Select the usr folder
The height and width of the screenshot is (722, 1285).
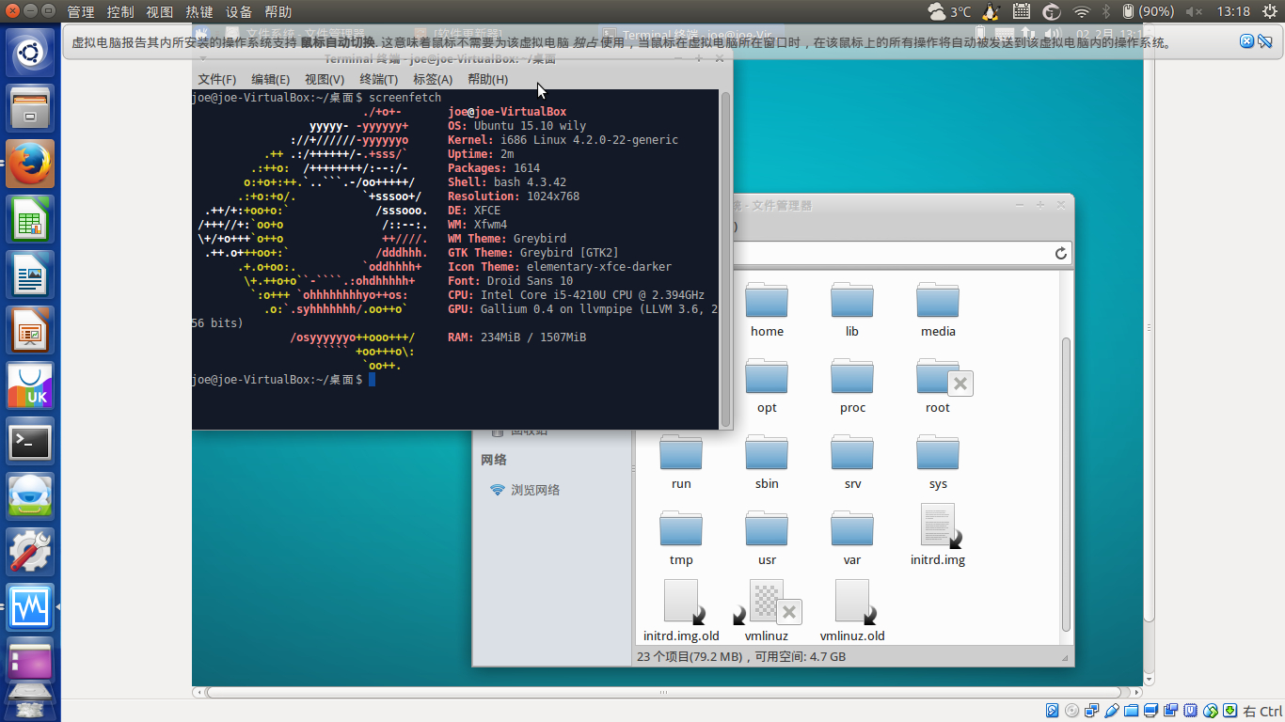coord(767,539)
